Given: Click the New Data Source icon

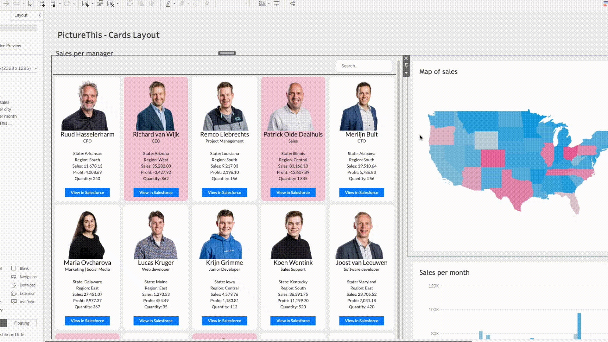Looking at the screenshot, I should [42, 4].
